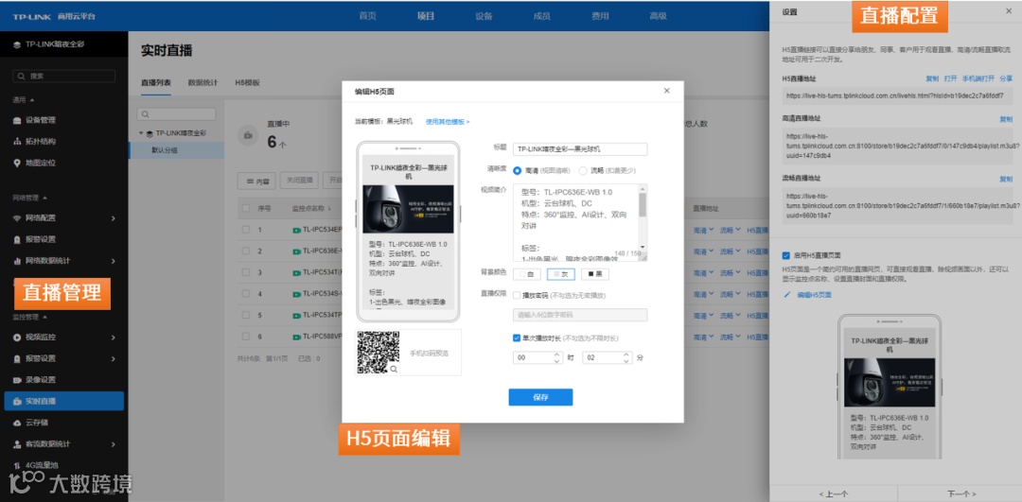Image resolution: width=1022 pixels, height=502 pixels.
Task: Enable the 播放密码 checkbox
Action: [517, 295]
